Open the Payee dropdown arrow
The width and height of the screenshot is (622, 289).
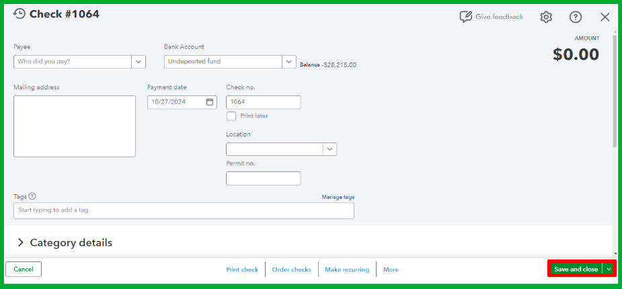139,62
